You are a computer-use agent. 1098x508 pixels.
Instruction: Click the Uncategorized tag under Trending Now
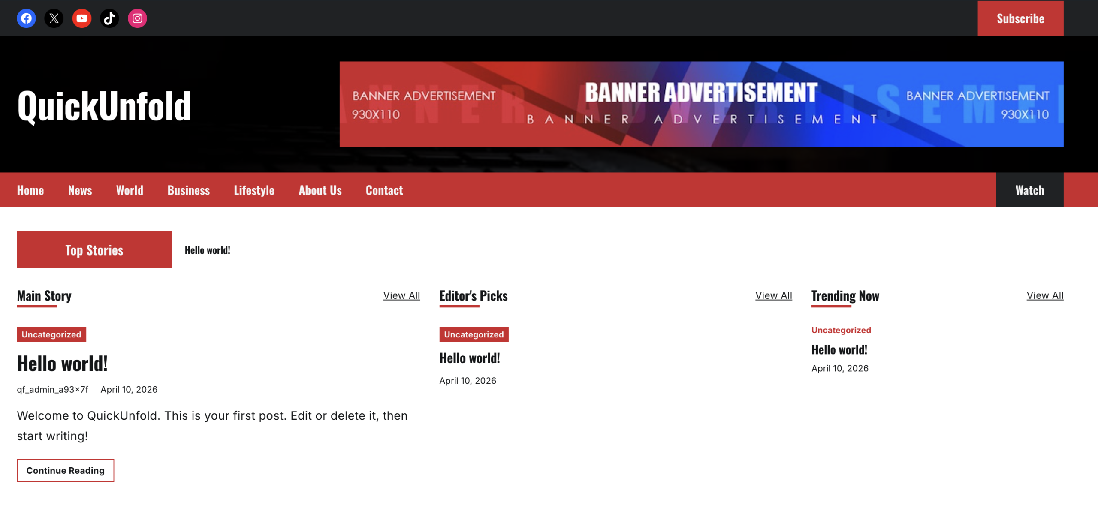point(841,330)
